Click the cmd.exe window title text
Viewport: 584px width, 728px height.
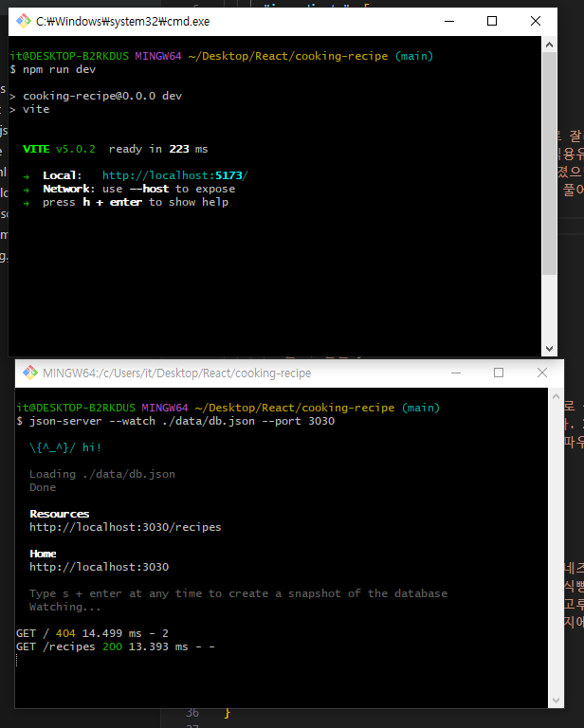point(122,22)
